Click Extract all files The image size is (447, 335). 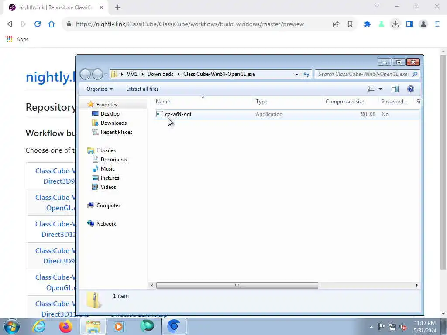pyautogui.click(x=142, y=89)
